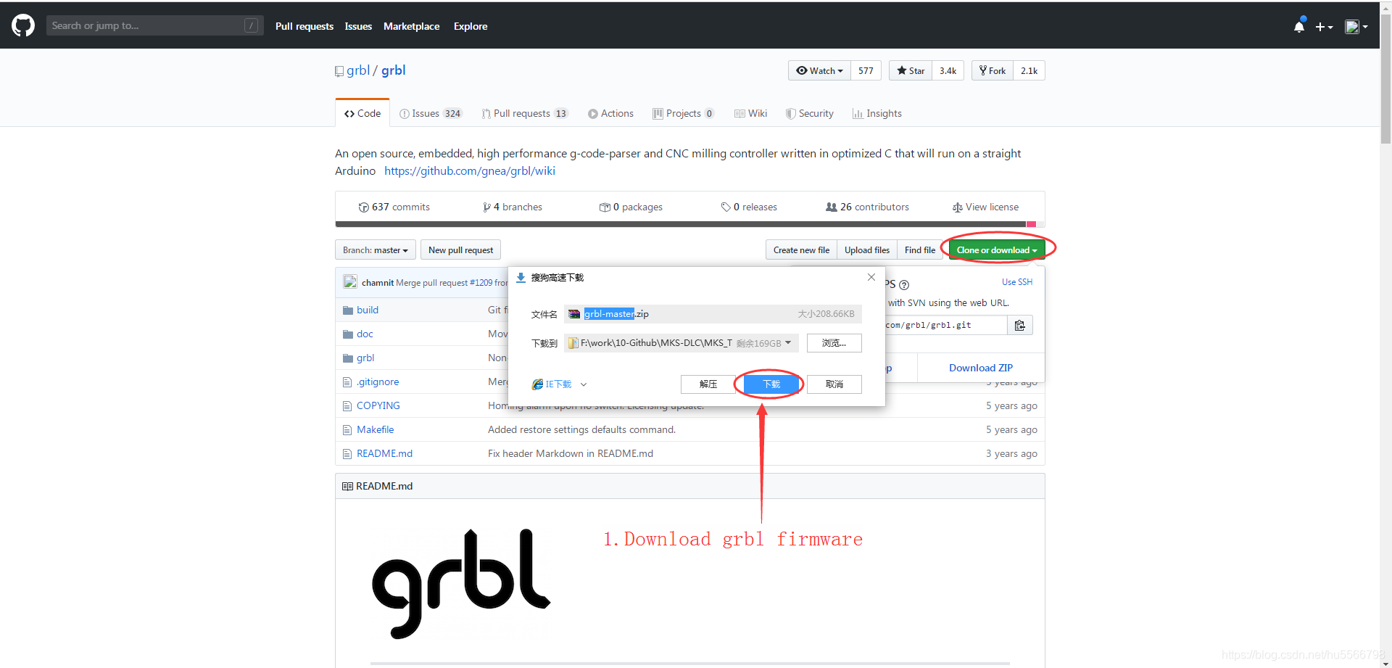Switch to the Issues tab
Screen dimensions: 1392x668
pos(431,113)
